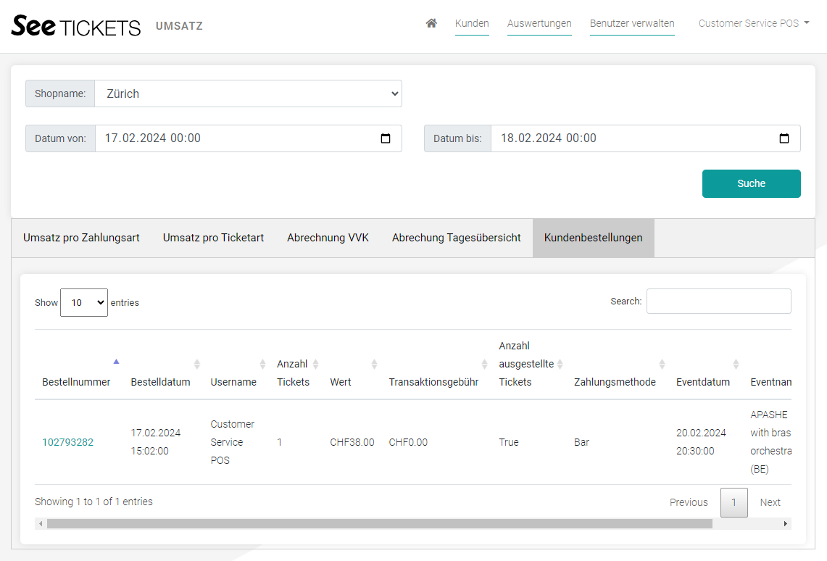
Task: Open order number 102793282 link
Action: [67, 442]
